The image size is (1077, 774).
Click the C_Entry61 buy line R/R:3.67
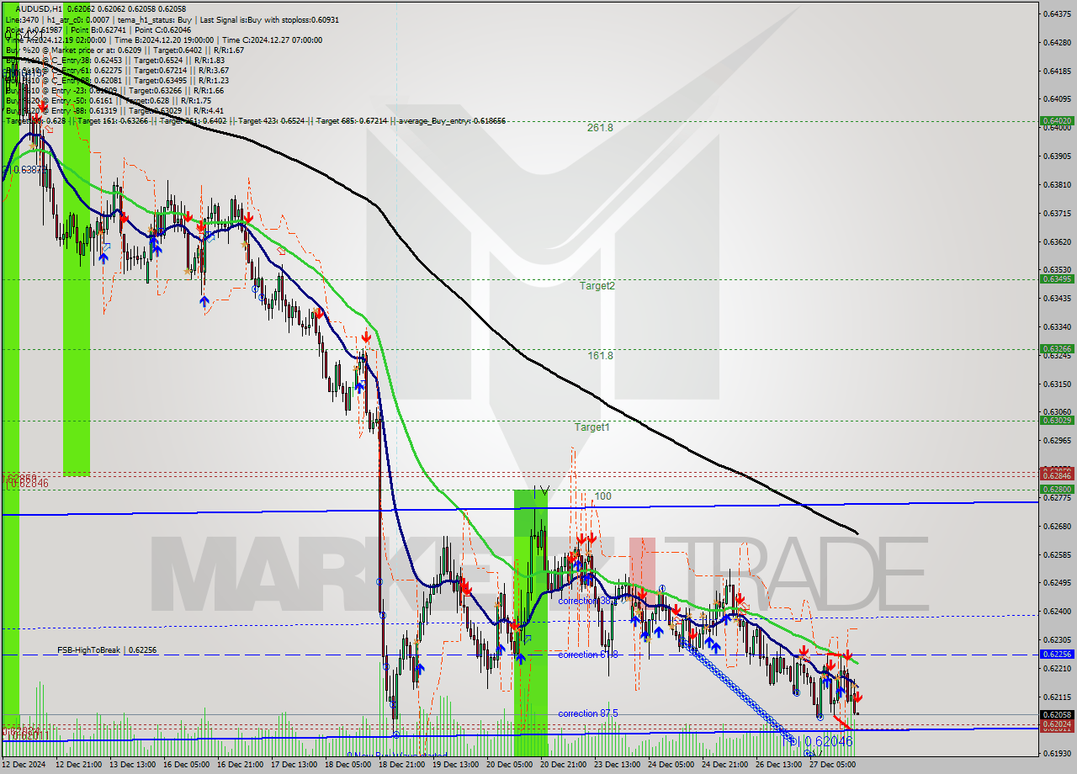coord(117,71)
